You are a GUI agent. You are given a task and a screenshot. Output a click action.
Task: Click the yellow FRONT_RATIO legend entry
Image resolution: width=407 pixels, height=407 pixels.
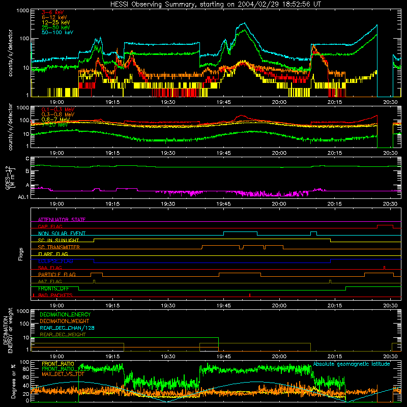click(x=58, y=364)
